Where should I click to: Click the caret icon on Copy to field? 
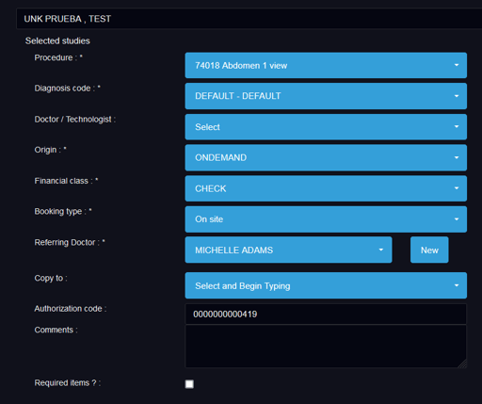point(457,285)
